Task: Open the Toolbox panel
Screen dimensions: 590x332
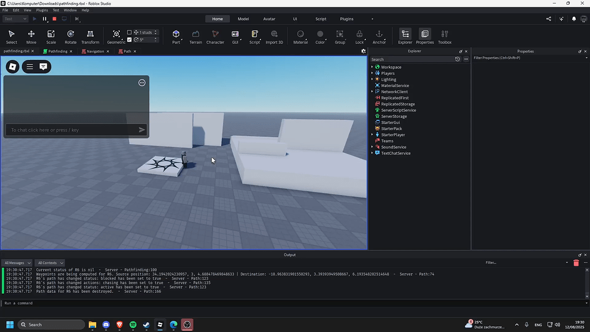Action: (x=444, y=36)
